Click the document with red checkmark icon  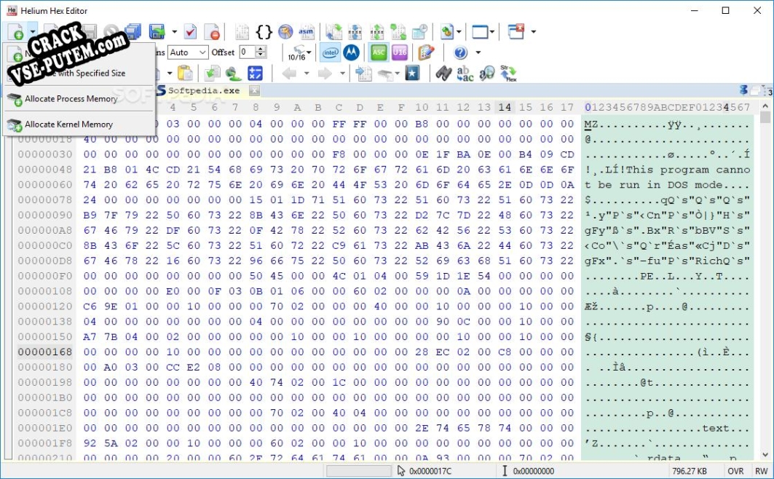point(190,31)
